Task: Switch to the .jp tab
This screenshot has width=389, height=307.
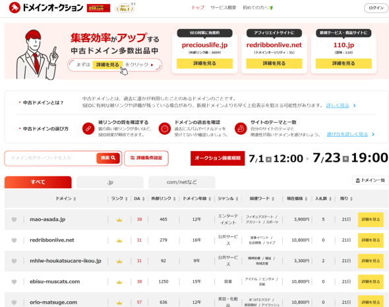Action: coord(110,182)
